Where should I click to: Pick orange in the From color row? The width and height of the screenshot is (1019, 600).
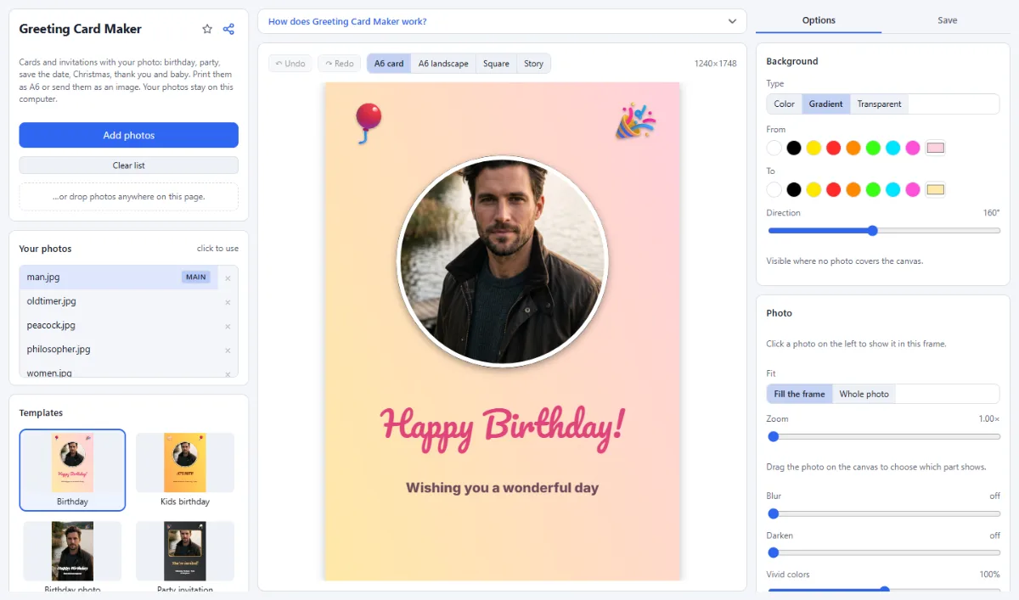tap(853, 148)
